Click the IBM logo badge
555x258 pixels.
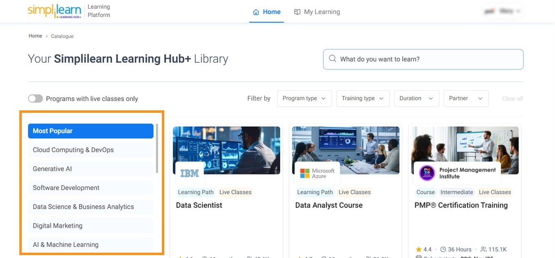189,174
